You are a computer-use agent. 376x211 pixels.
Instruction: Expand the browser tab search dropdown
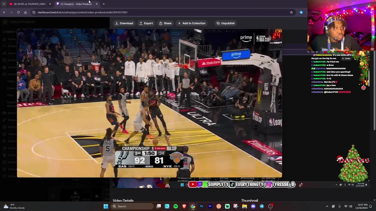[x=4, y=4]
